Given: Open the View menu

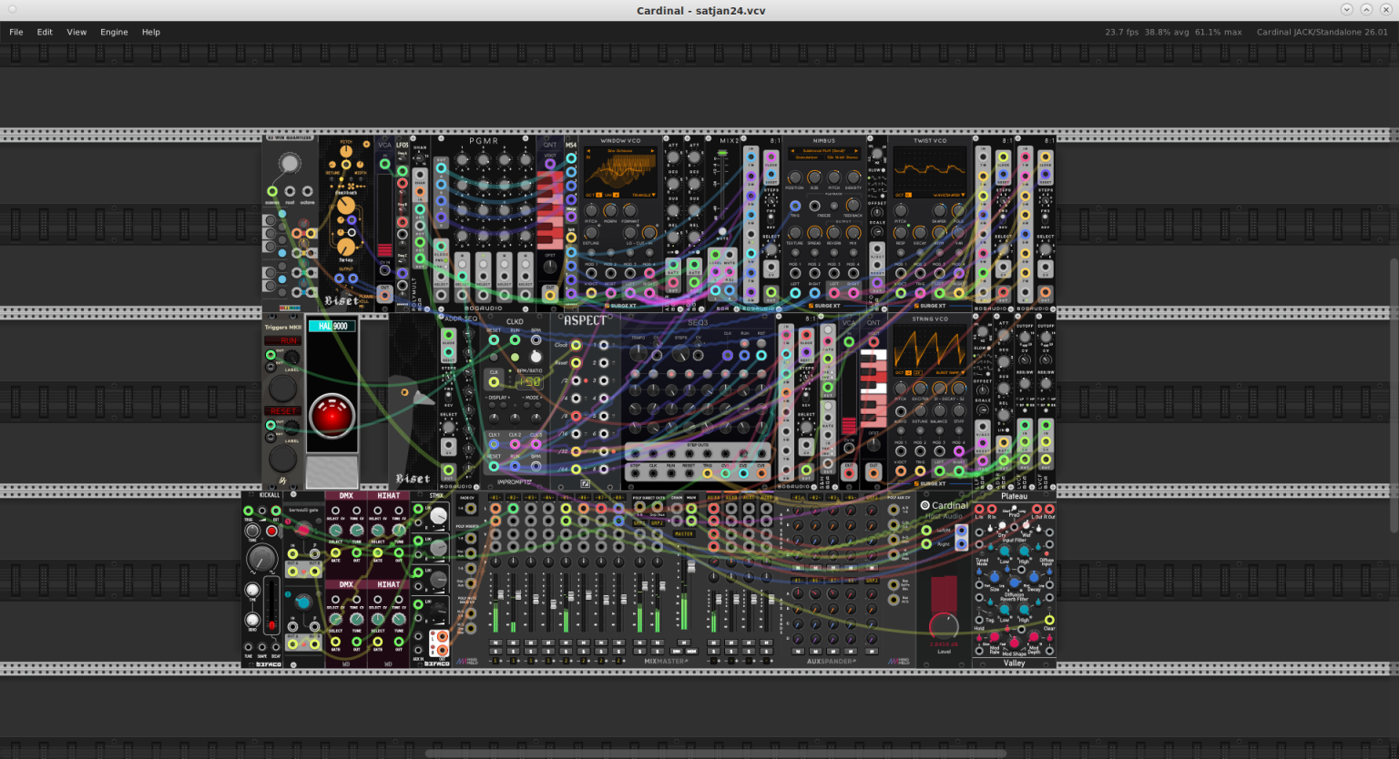Looking at the screenshot, I should (x=77, y=32).
